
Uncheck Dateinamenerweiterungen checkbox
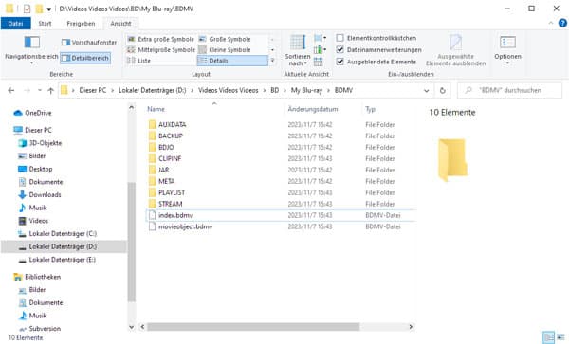pos(340,49)
